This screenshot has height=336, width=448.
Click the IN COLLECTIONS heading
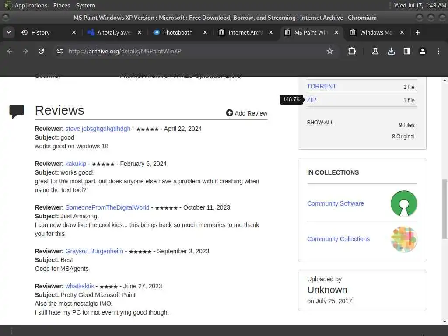point(333,172)
